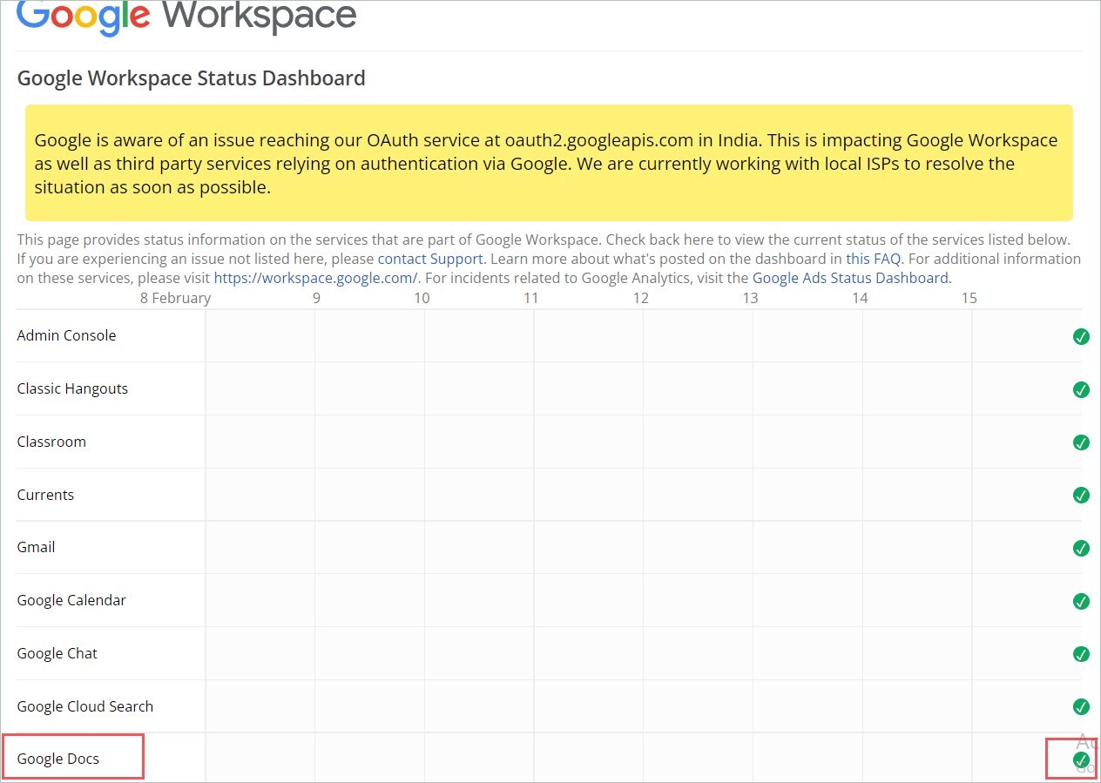Click the Admin Console service name
The image size is (1101, 783).
pos(66,335)
